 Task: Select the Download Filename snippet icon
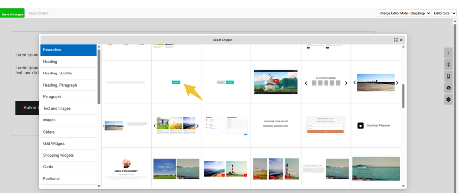(360, 125)
